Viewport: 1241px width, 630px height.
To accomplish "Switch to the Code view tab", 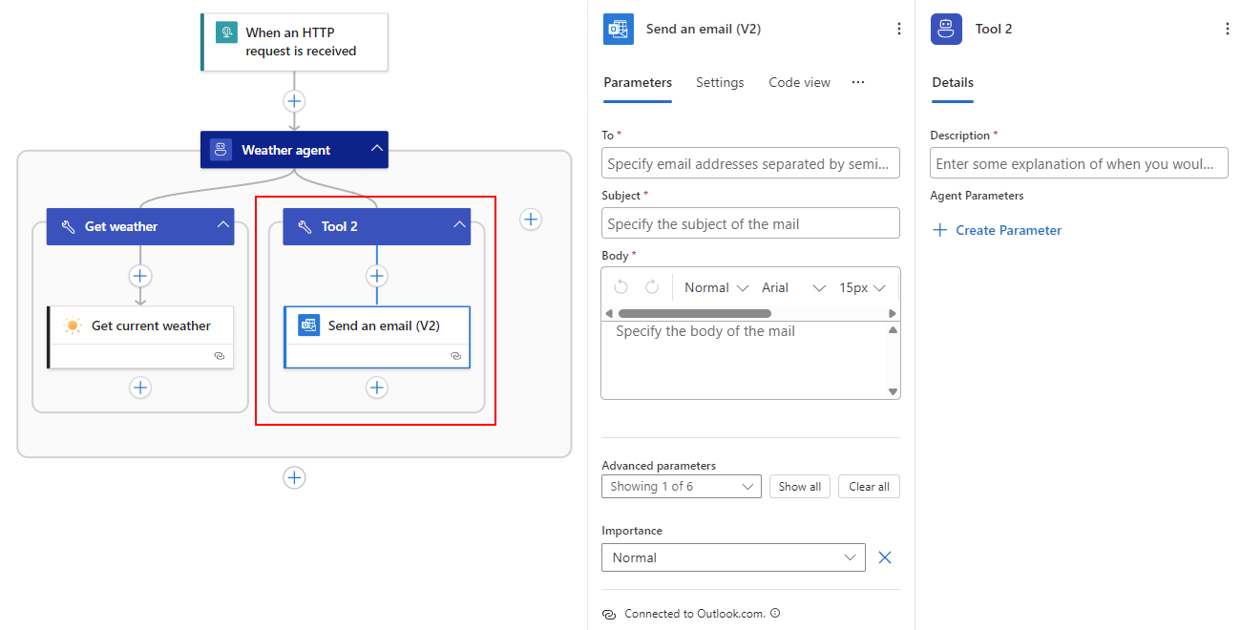I will tap(799, 82).
